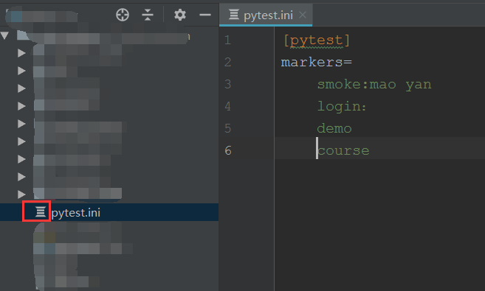Image resolution: width=485 pixels, height=291 pixels.
Task: Click the markers= line in editor
Action: [x=316, y=63]
